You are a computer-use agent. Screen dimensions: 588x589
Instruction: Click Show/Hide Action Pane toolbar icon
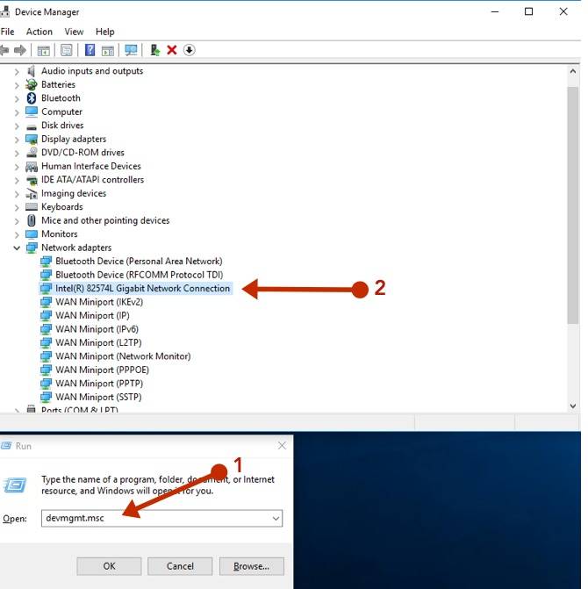pyautogui.click(x=108, y=50)
